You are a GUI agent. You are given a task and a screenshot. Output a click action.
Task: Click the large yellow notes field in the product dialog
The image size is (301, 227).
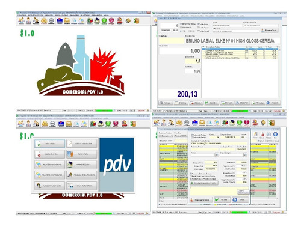coord(219,191)
